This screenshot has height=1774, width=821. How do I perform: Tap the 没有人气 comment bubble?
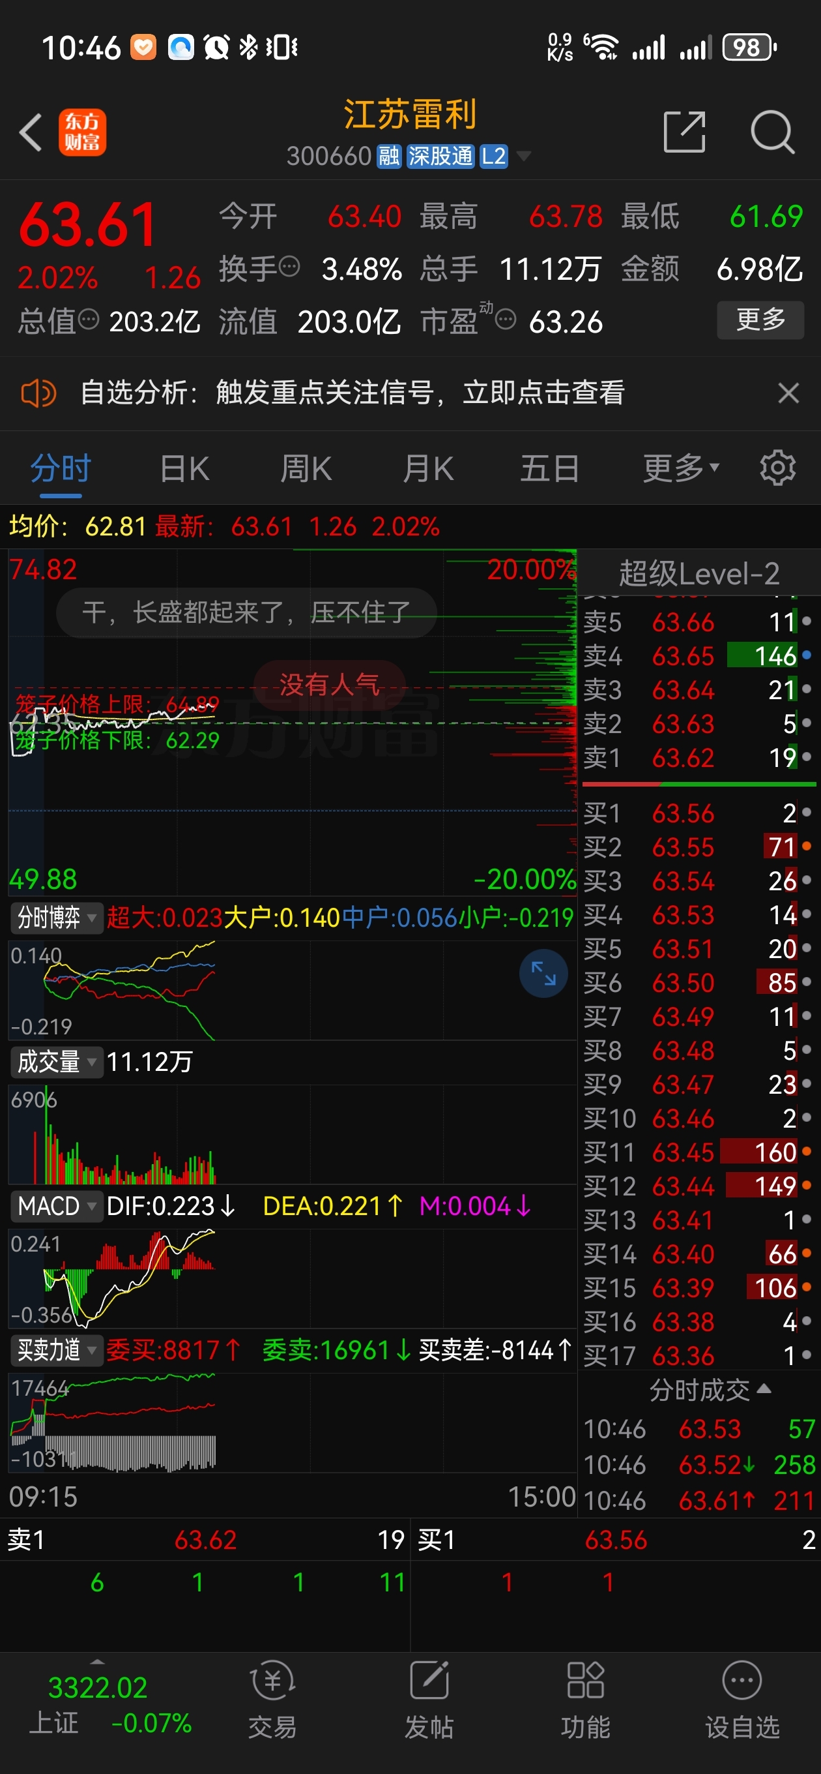coord(330,684)
